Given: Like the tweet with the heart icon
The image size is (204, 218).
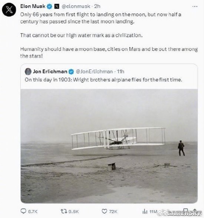Looking at the screenshot, I should (x=104, y=211).
